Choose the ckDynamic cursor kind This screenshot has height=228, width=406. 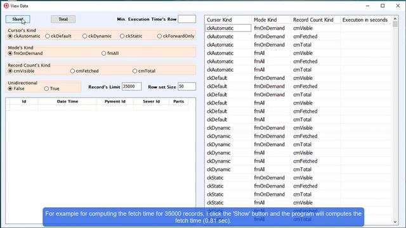[x=97, y=36]
